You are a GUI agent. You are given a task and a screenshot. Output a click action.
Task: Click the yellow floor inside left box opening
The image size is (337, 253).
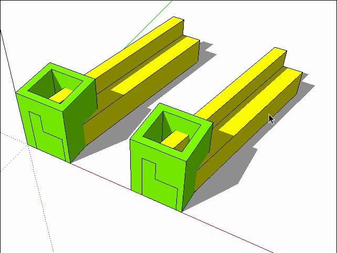tap(63, 95)
